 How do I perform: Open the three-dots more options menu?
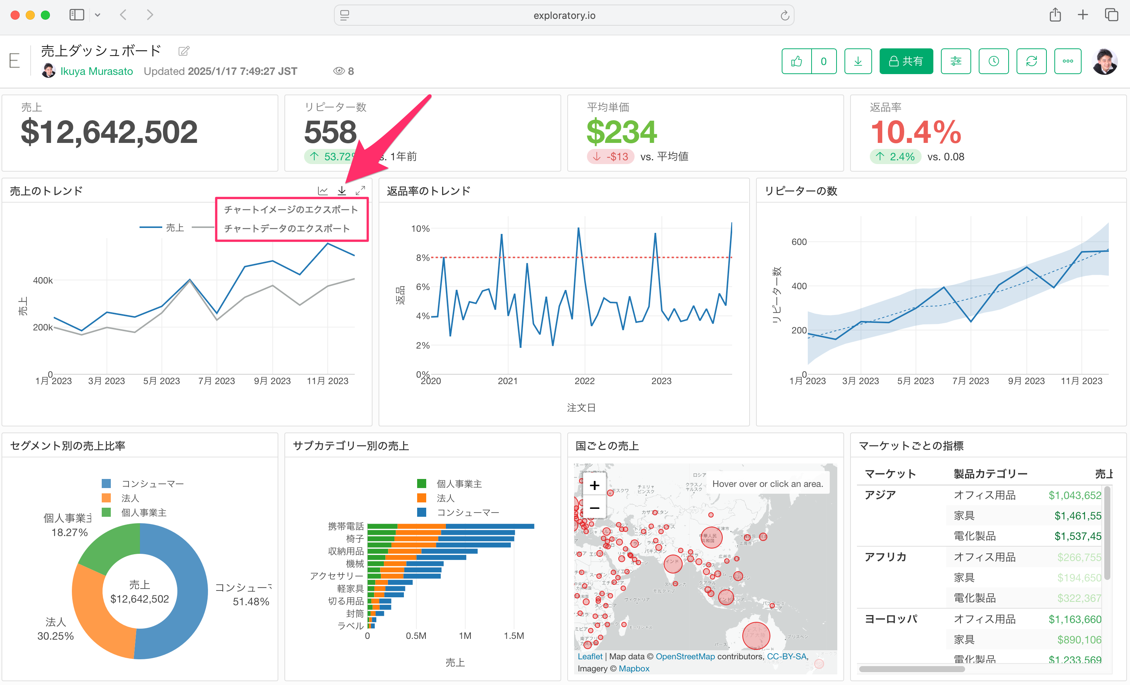click(x=1068, y=62)
